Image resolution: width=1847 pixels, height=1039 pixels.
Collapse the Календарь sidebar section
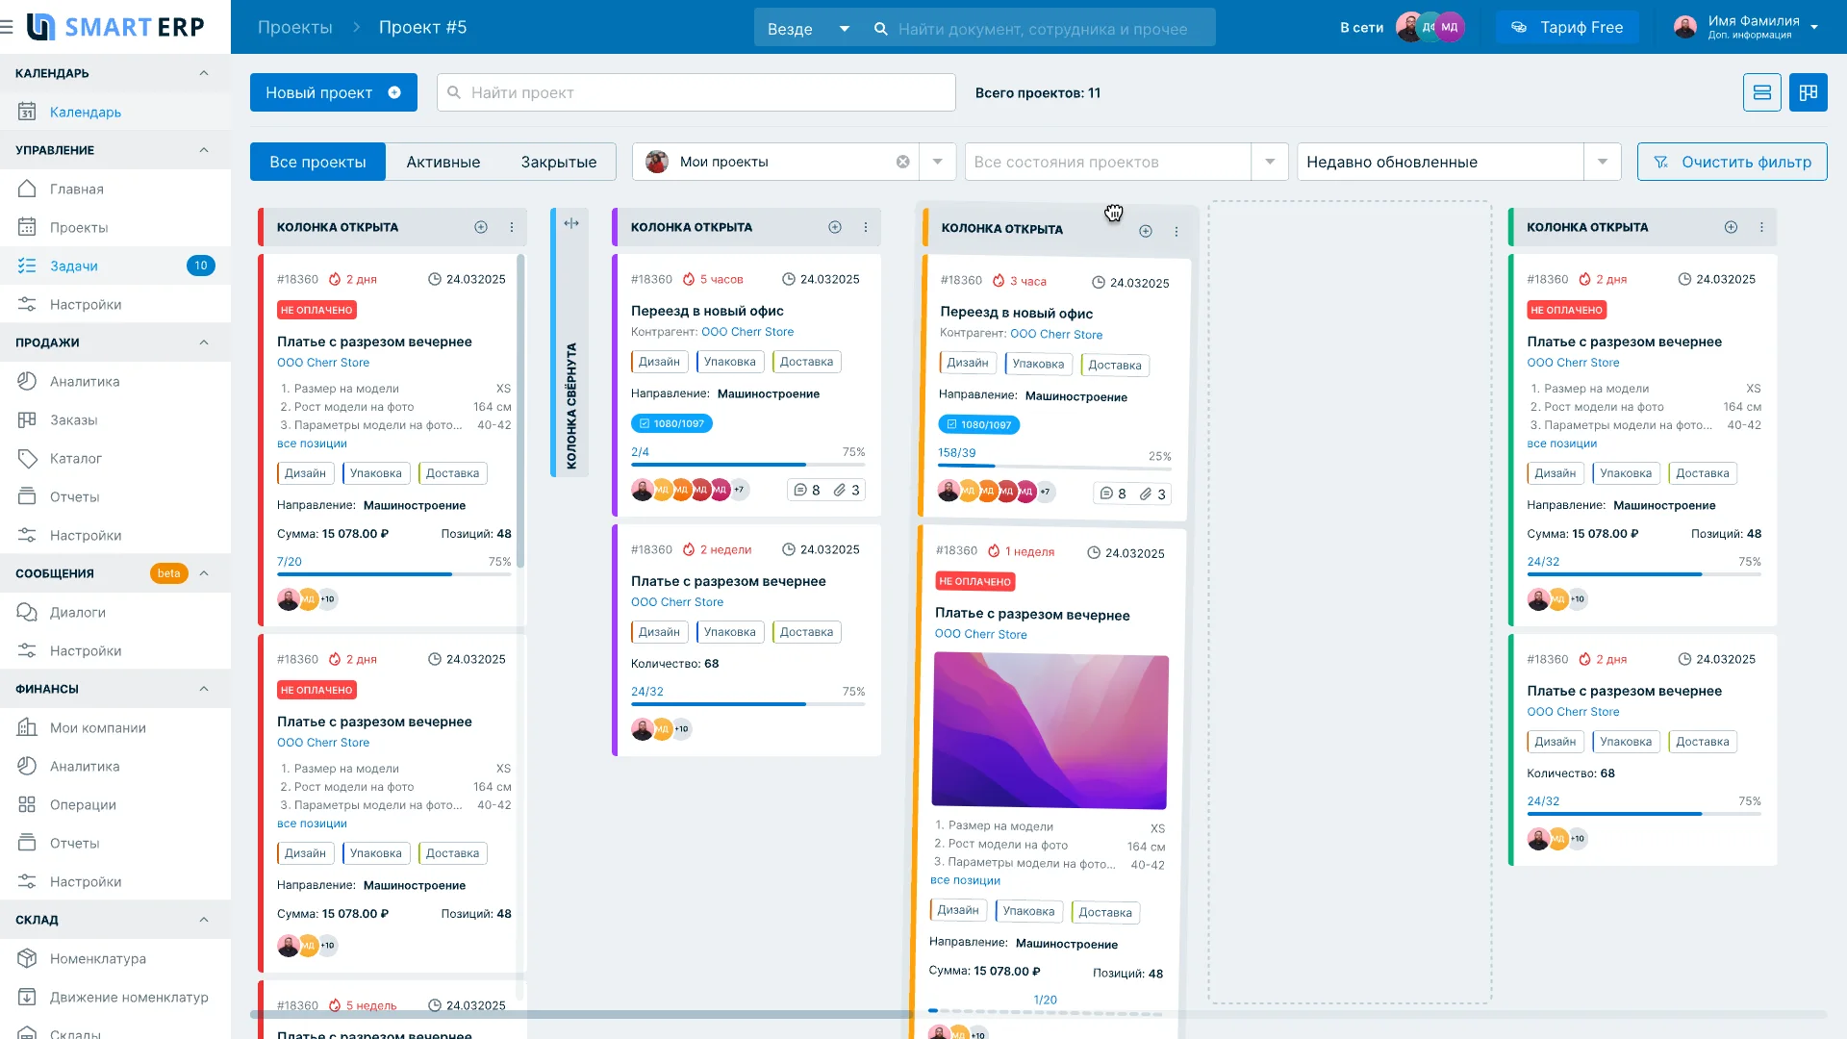[x=204, y=73]
